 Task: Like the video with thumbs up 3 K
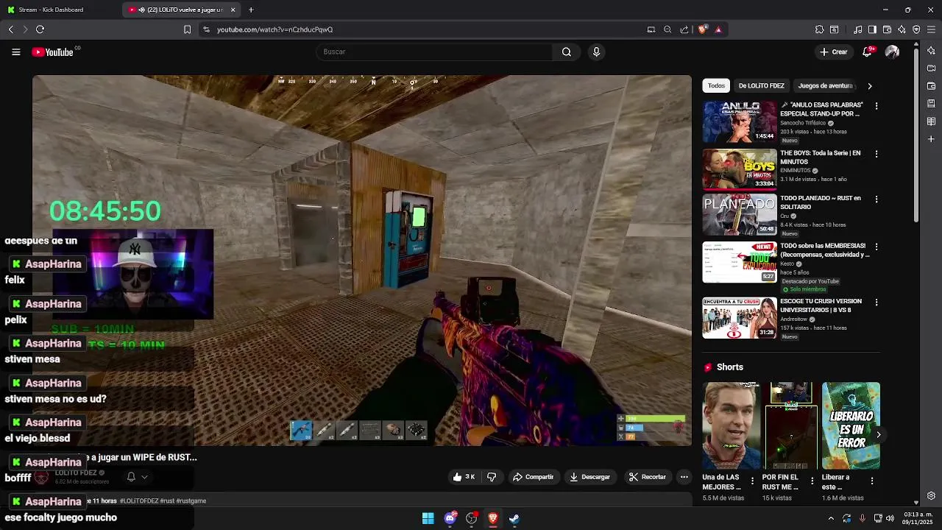[x=464, y=477]
